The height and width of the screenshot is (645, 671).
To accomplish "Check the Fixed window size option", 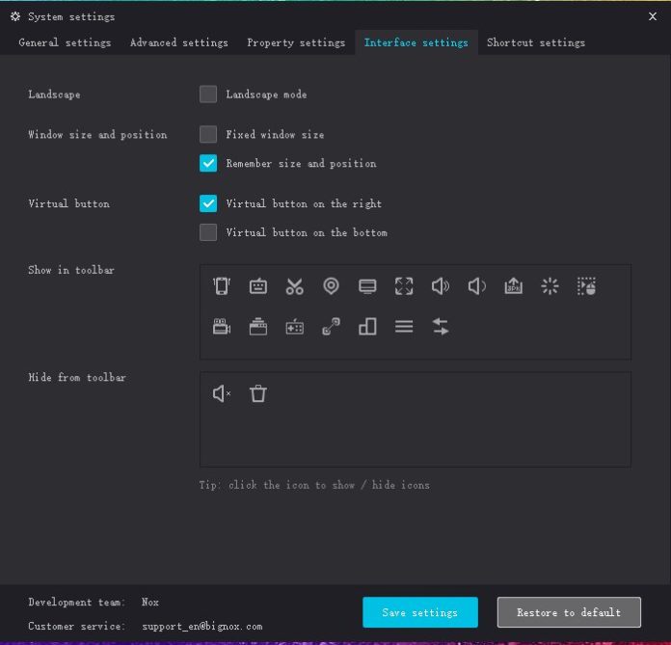I will [x=208, y=135].
